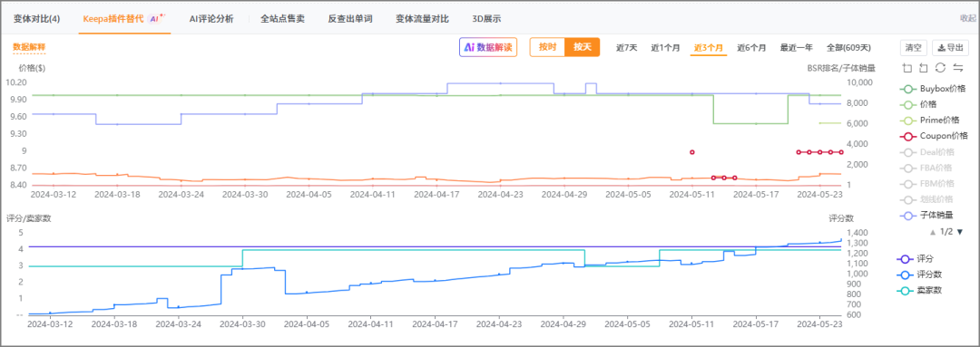Open the 变体流量对比 tab
The image size is (980, 347).
click(422, 19)
